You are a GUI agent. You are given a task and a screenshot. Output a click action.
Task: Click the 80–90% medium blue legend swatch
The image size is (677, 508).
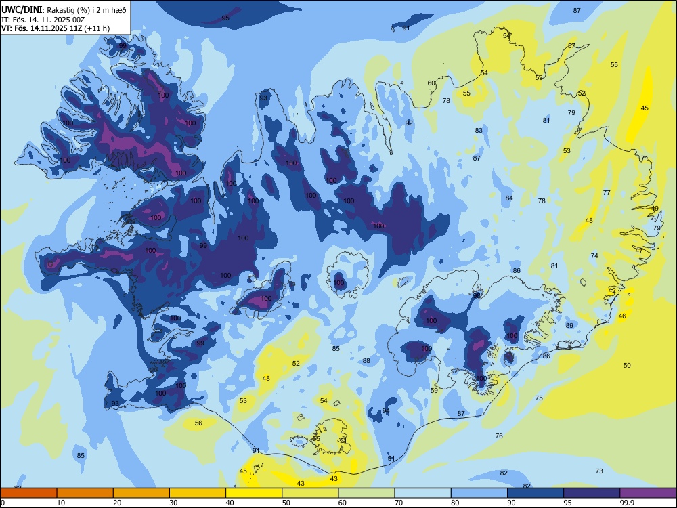(479, 493)
